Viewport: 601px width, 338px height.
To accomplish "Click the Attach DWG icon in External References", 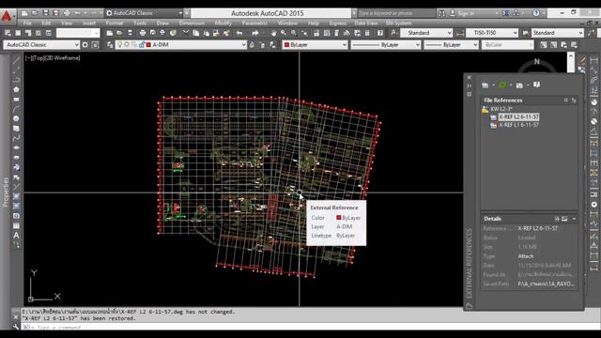I will click(485, 85).
